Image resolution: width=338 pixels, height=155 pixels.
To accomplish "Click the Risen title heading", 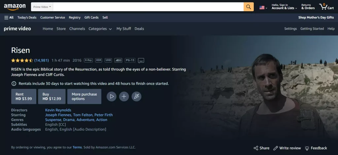I will 20,50.
